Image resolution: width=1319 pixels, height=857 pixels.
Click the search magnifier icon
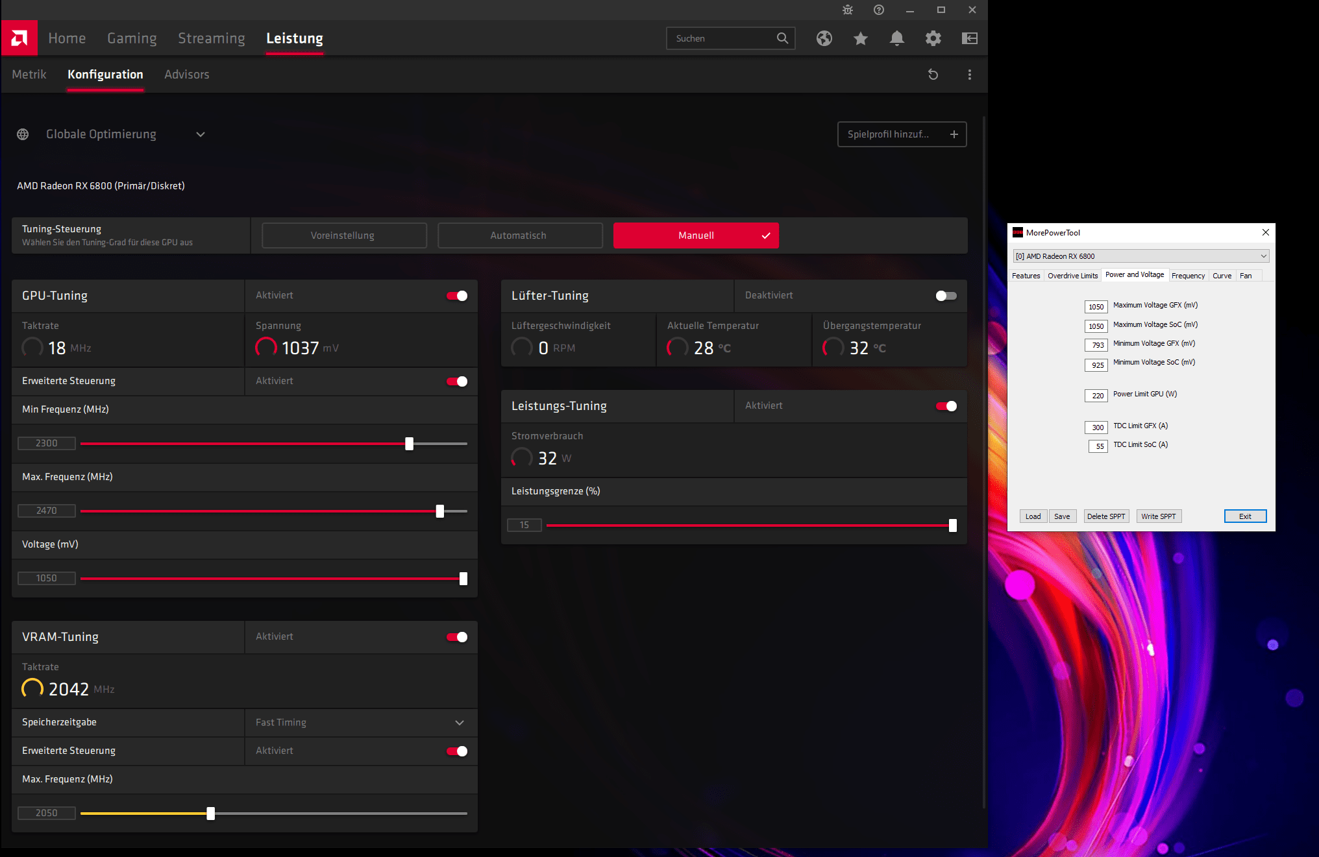(783, 38)
